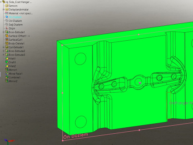
Task: Select the Boss-Extrude1 feature icon
Action: (x=7, y=32)
